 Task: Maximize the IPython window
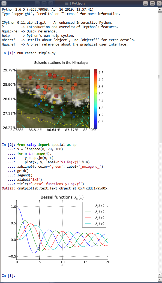click(152, 3)
